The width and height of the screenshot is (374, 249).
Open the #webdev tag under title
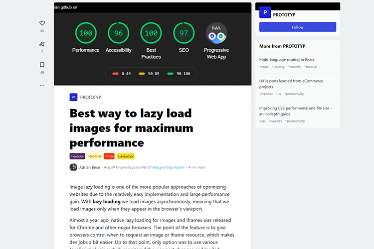click(x=77, y=156)
